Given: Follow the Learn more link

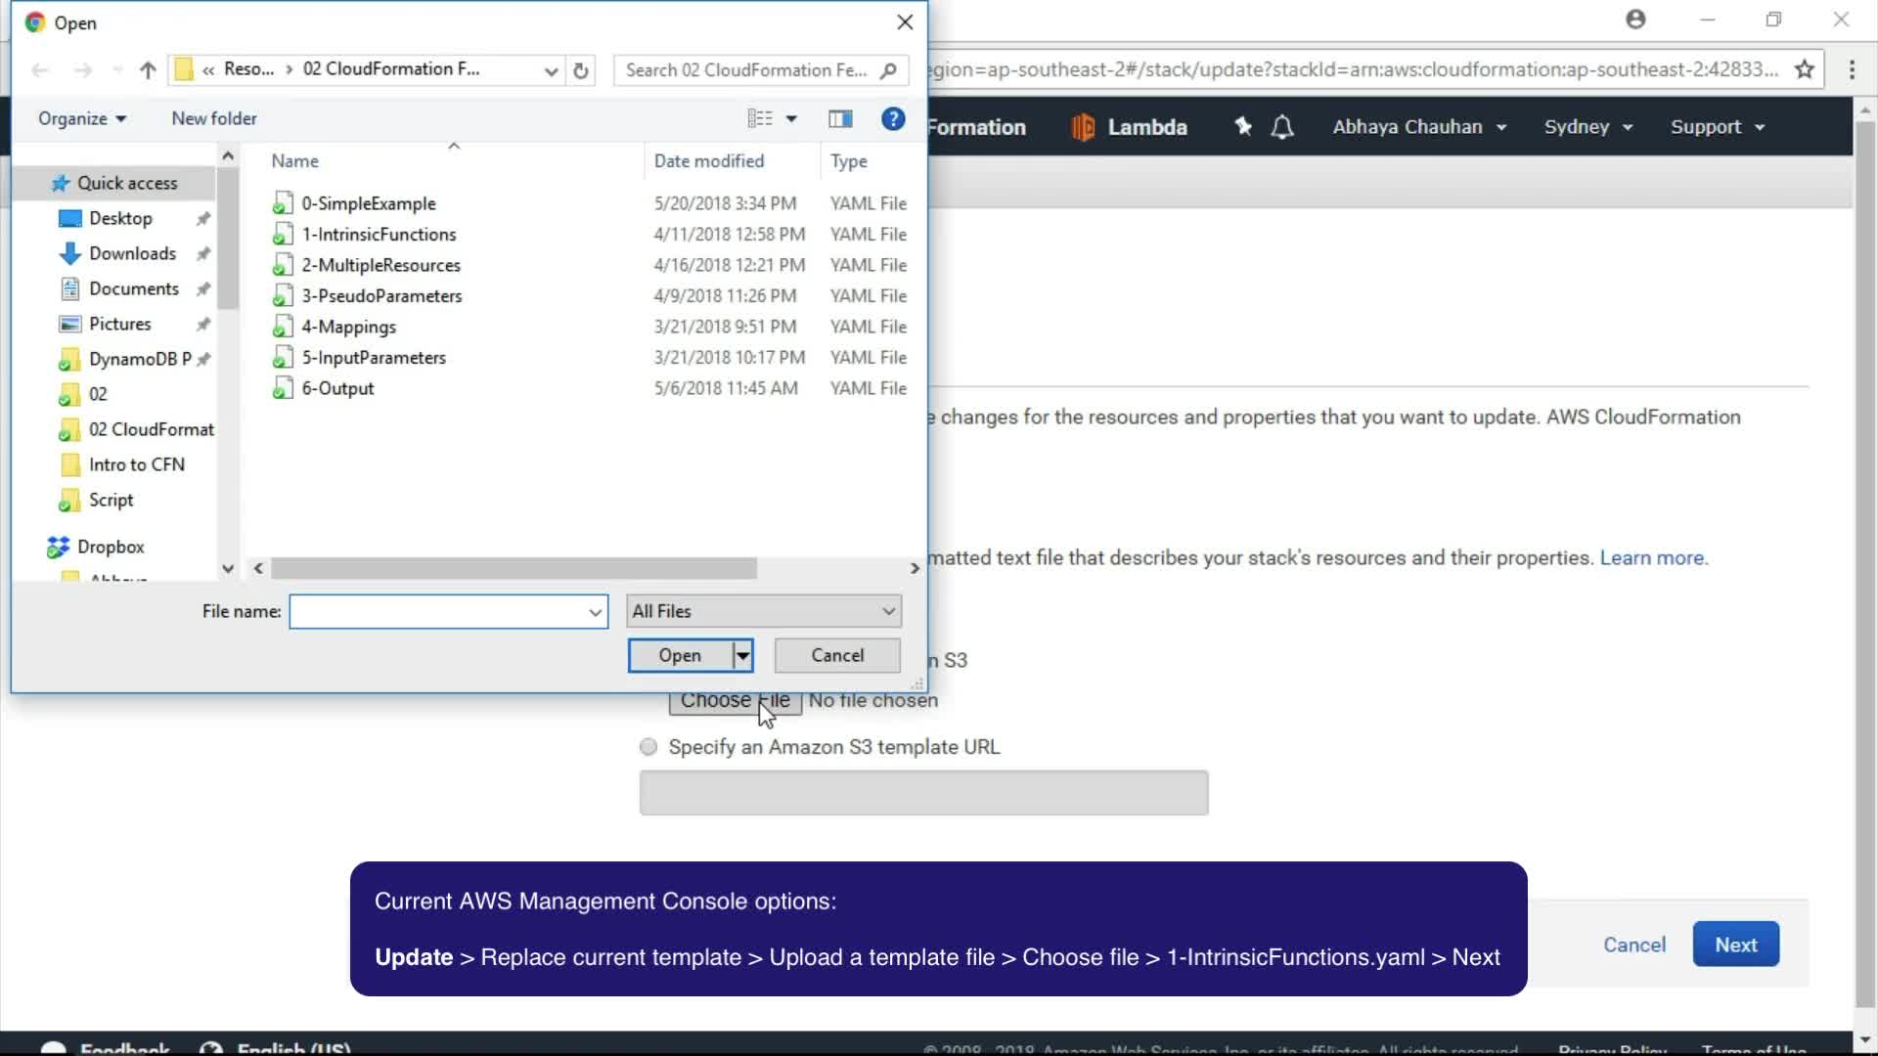Looking at the screenshot, I should click(x=1653, y=558).
